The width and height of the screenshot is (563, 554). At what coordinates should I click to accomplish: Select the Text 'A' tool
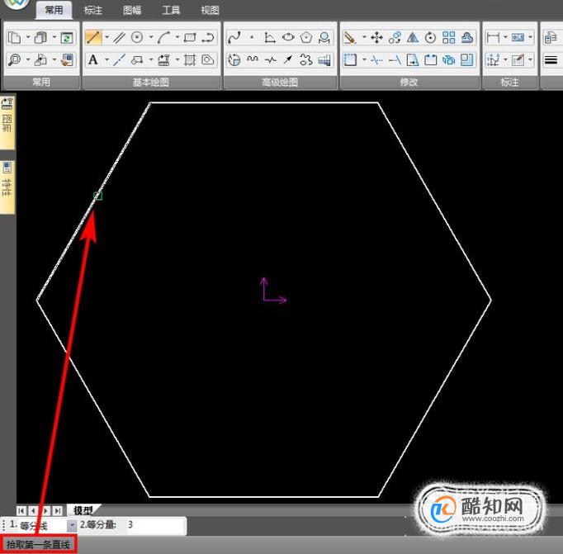pos(93,59)
